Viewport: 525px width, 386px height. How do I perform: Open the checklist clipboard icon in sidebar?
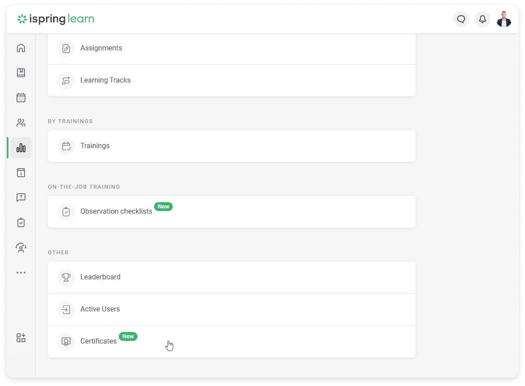pos(21,222)
